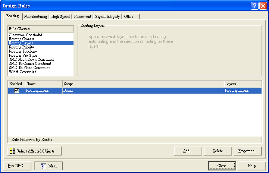Close the Design Rules dialog via X
This screenshot has height=173, width=269.
pos(263,6)
